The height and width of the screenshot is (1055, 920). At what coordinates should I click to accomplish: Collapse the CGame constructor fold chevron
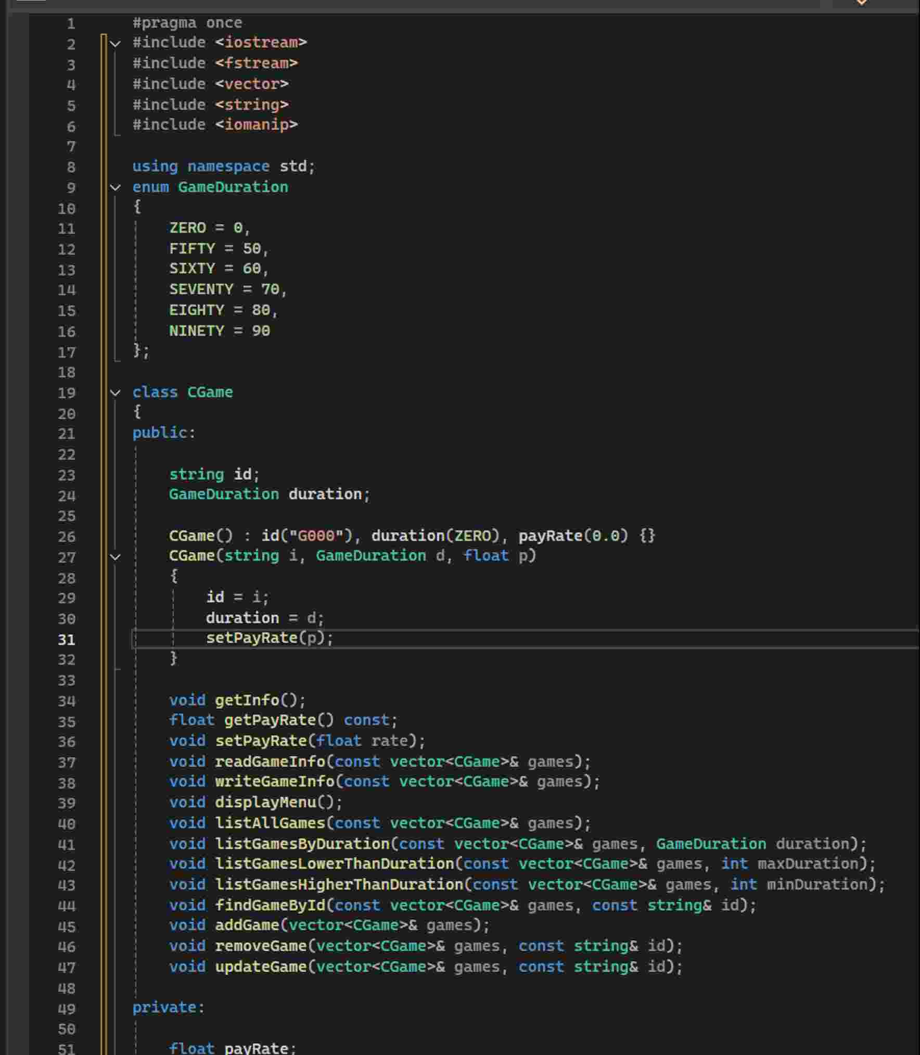pos(114,556)
